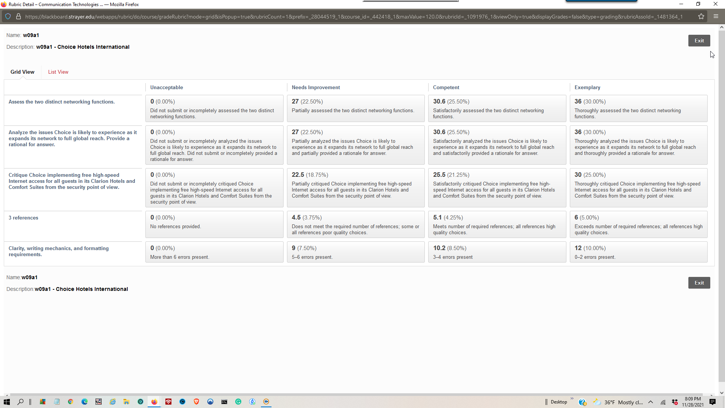The height and width of the screenshot is (408, 725).
Task: Select the 'Thoroughly assessed the two distinct' cell
Action: [638, 108]
